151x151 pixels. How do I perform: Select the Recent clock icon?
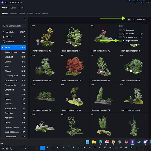click(x=4, y=37)
